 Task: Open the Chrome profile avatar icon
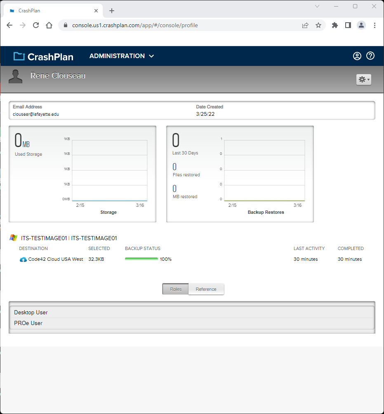coord(361,26)
